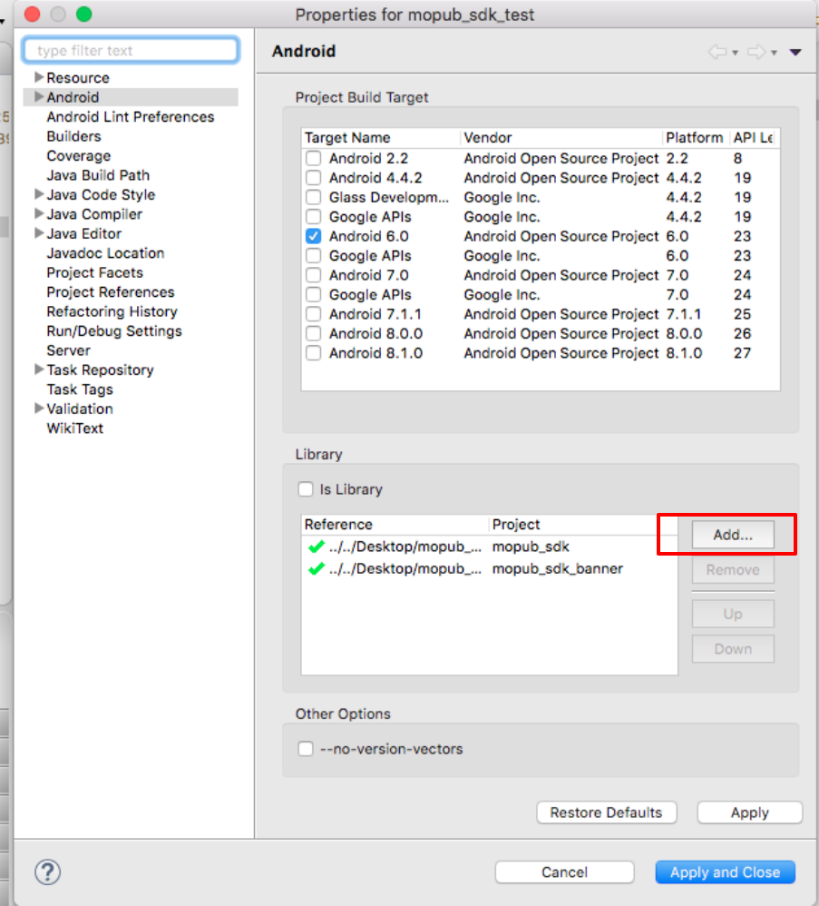Image resolution: width=819 pixels, height=906 pixels.
Task: Focus the type filter text field
Action: point(131,50)
